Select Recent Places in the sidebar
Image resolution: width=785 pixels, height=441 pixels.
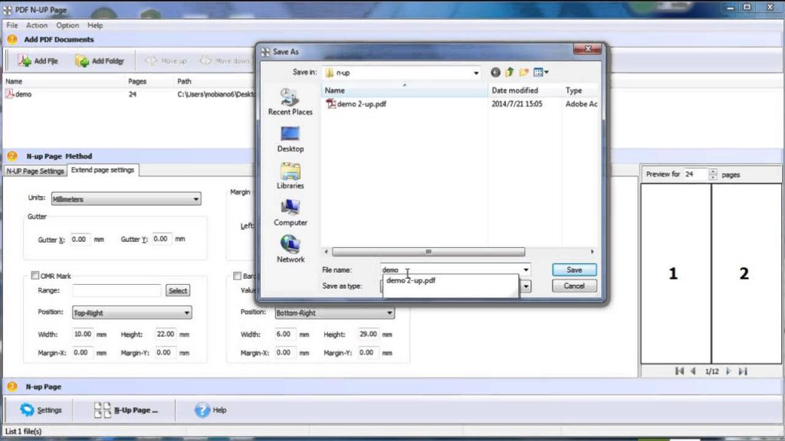[290, 100]
